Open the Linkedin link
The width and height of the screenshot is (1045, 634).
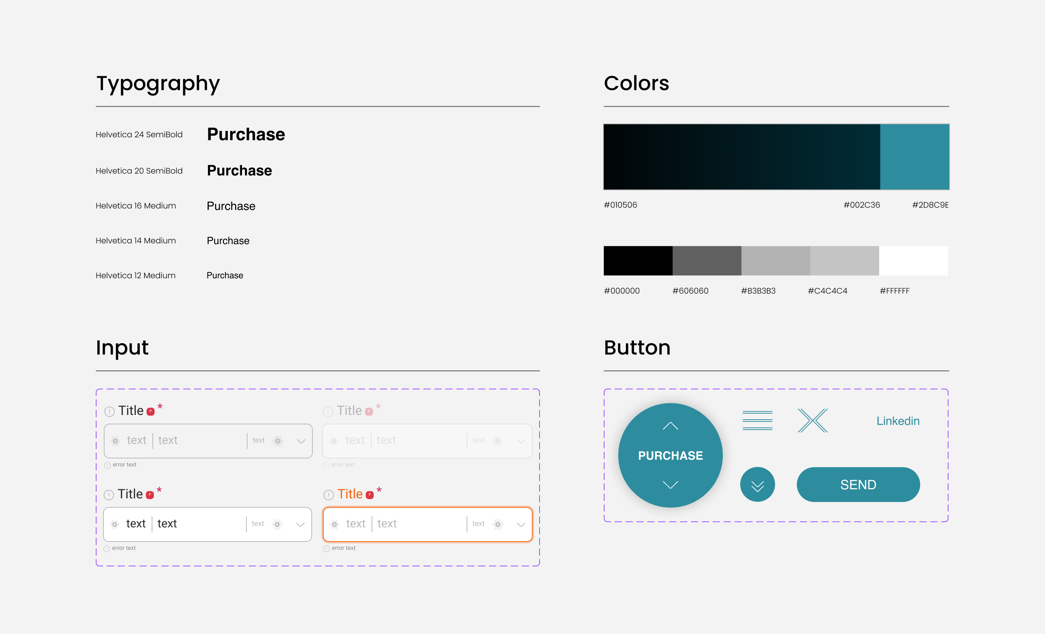898,421
